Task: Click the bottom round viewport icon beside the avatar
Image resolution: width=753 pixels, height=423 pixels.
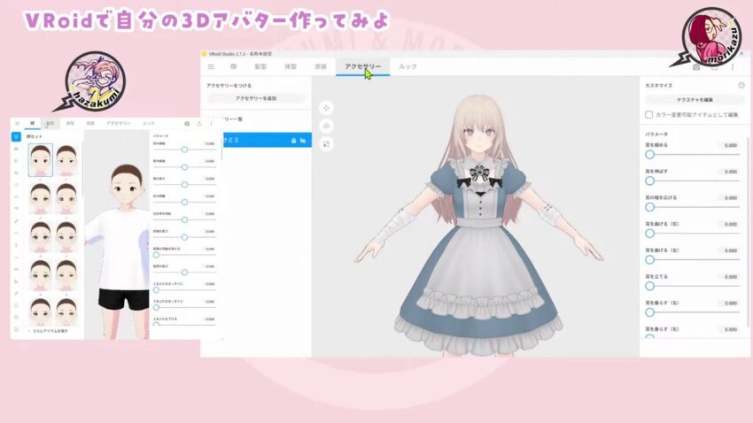Action: coord(326,144)
